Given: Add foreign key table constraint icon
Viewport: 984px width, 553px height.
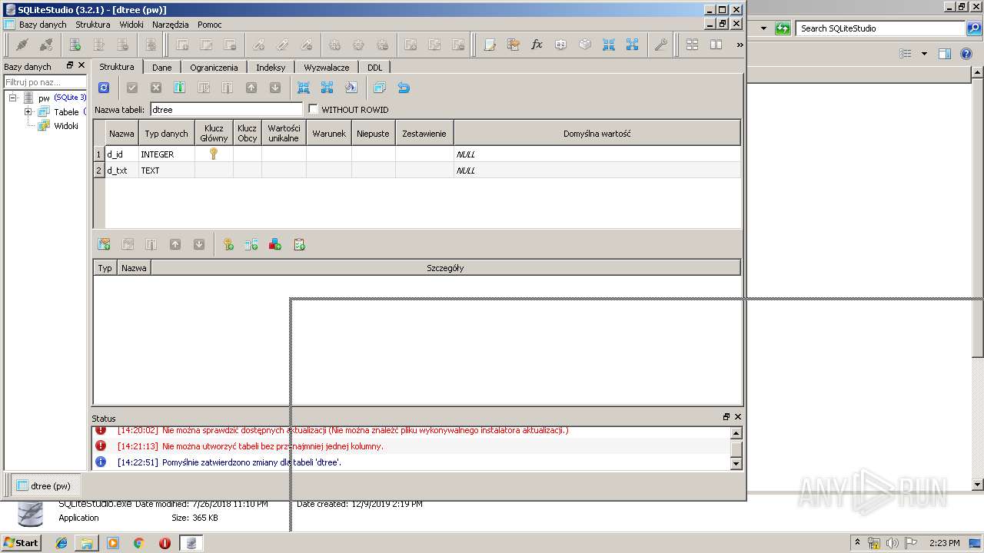Looking at the screenshot, I should (x=251, y=244).
